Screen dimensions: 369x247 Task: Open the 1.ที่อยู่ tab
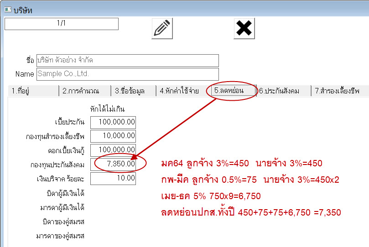(x=32, y=91)
